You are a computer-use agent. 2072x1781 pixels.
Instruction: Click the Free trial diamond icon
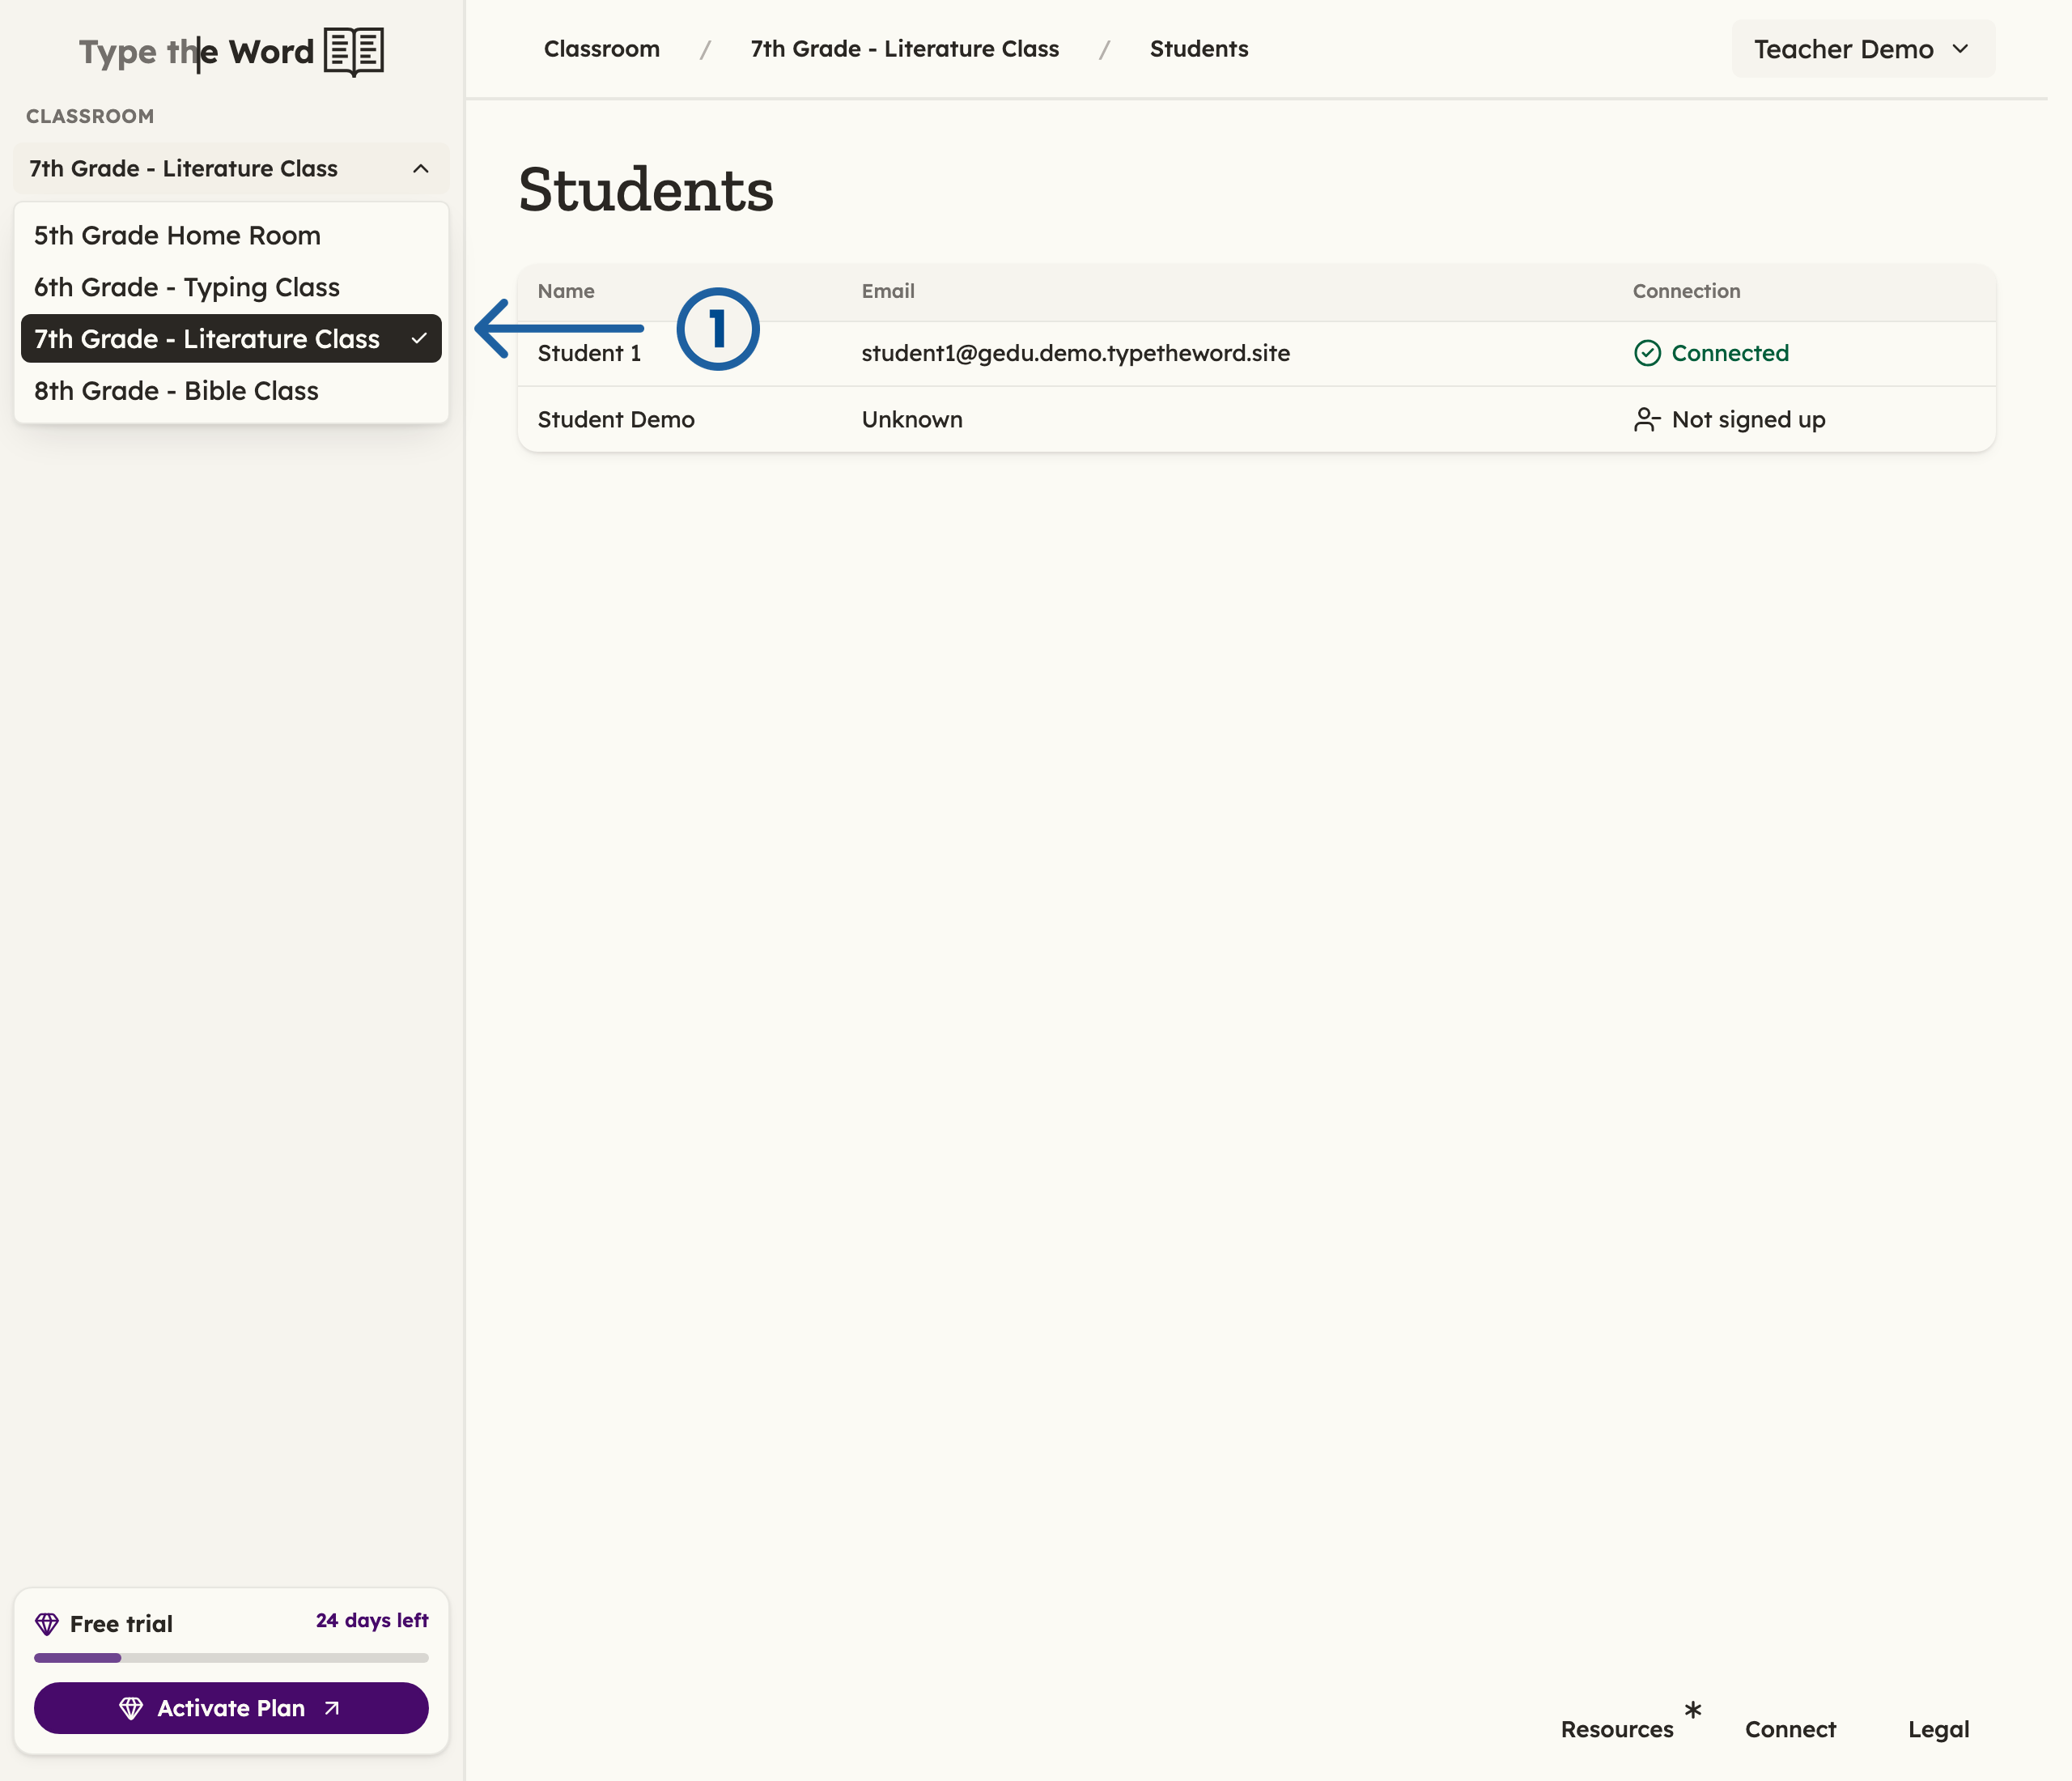(47, 1623)
